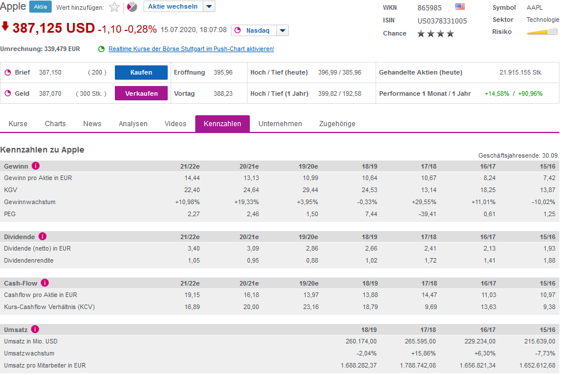Click the blue Kaufen button
564x375 pixels.
tap(141, 72)
